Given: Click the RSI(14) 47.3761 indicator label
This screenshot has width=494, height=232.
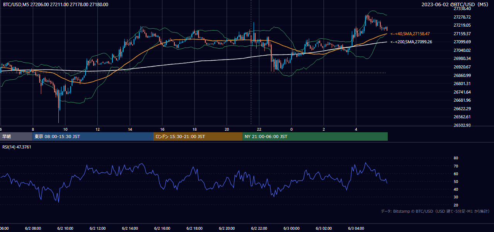Looking at the screenshot, I should (17, 147).
